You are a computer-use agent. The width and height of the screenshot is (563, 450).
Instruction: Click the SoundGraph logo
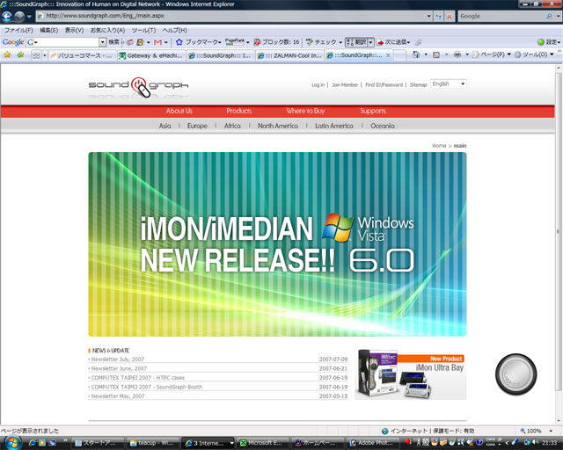[138, 86]
